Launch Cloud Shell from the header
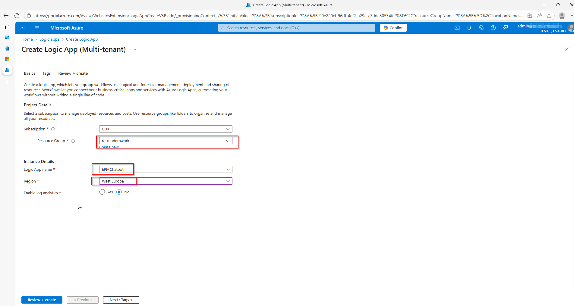This screenshot has width=574, height=306. (457, 28)
